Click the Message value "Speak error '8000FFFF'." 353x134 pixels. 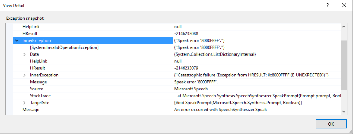(x=196, y=82)
